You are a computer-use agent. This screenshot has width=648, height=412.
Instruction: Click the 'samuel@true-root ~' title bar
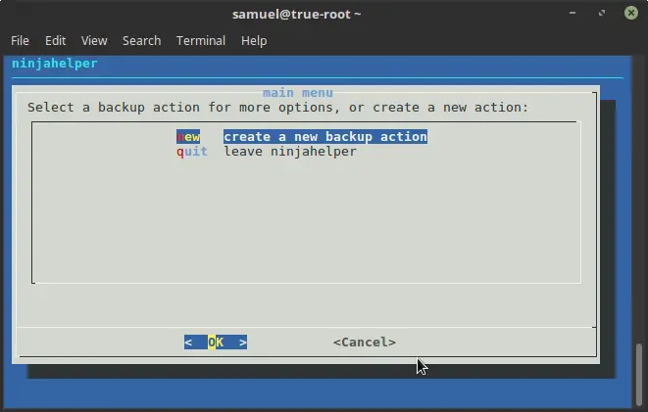click(297, 14)
